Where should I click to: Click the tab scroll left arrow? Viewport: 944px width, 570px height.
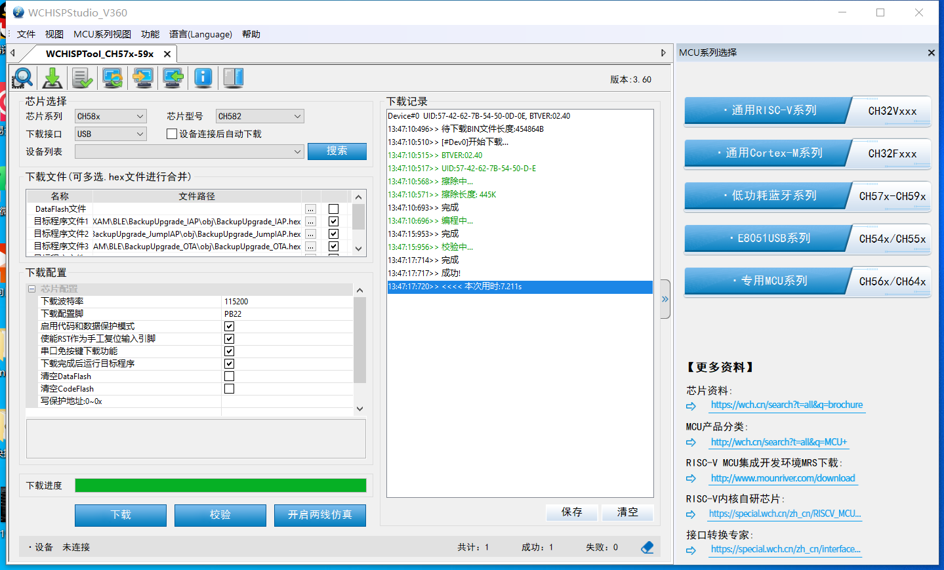[x=12, y=53]
